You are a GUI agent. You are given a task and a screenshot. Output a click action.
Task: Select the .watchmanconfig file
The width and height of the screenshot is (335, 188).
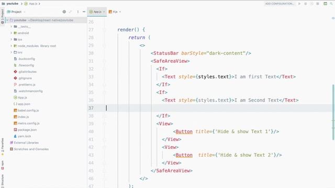tap(28, 91)
